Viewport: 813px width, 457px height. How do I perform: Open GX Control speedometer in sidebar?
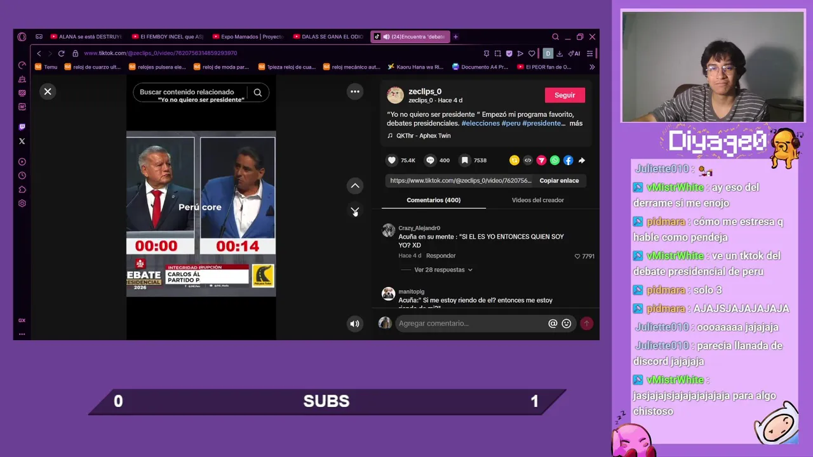point(22,65)
